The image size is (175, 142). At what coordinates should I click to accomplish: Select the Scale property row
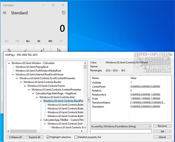tap(129, 99)
